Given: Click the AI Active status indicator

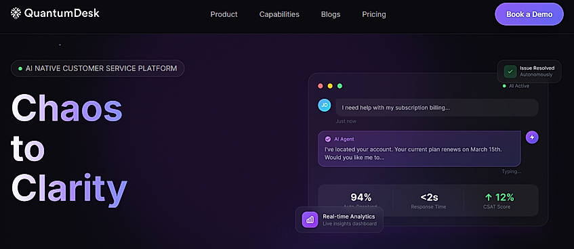Looking at the screenshot, I should pyautogui.click(x=516, y=86).
